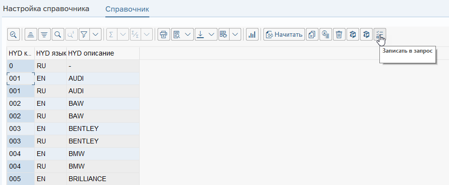Select the Справочник tab
The width and height of the screenshot is (449, 185).
click(127, 9)
